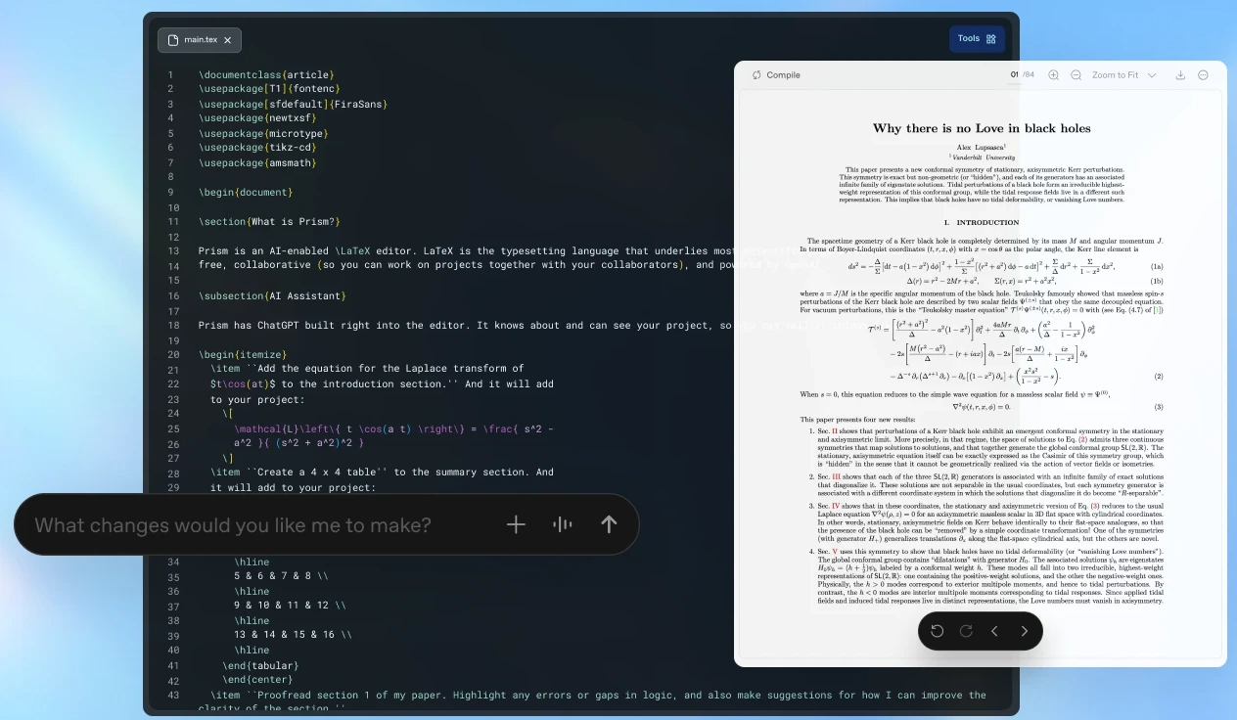This screenshot has width=1237, height=720.
Task: Select the send arrow in the chat bar
Action: [x=609, y=524]
